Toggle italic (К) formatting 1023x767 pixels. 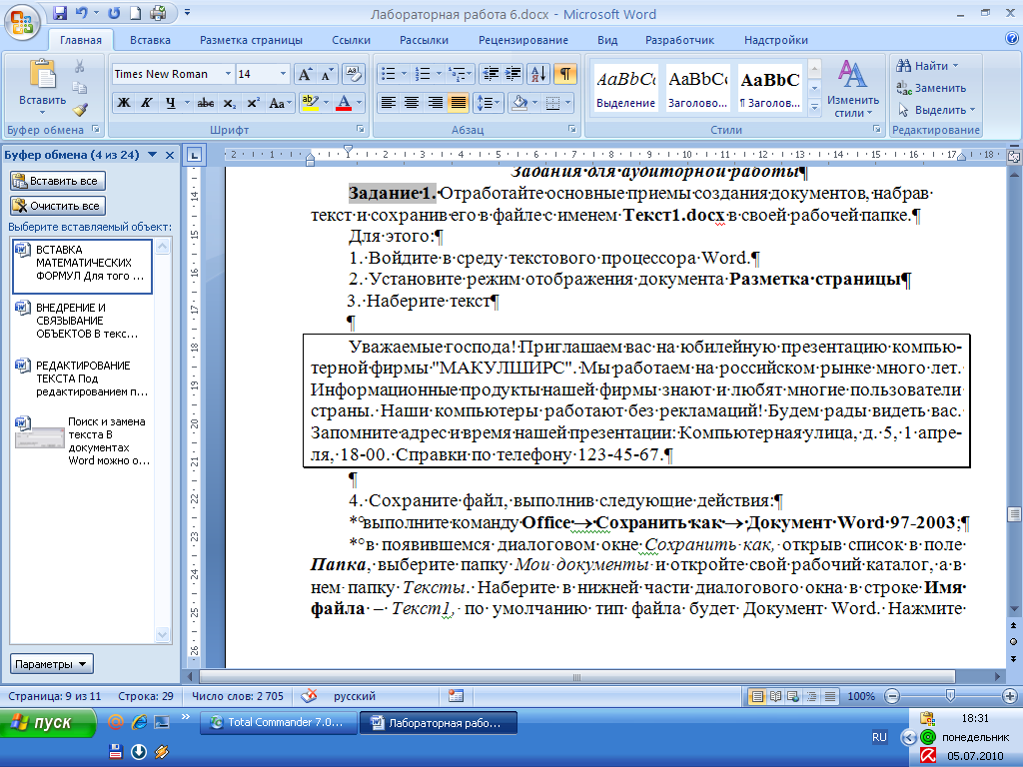point(147,103)
